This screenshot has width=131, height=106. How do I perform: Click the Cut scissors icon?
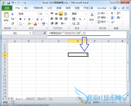(12, 14)
